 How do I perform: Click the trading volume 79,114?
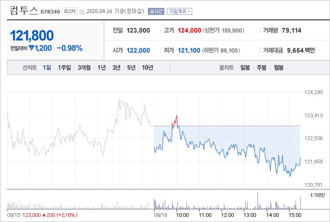coord(291,31)
